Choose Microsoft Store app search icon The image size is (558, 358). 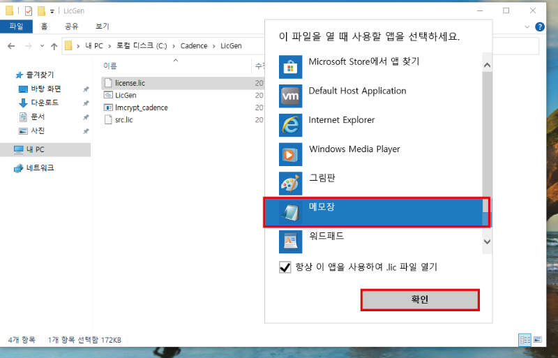coord(290,67)
